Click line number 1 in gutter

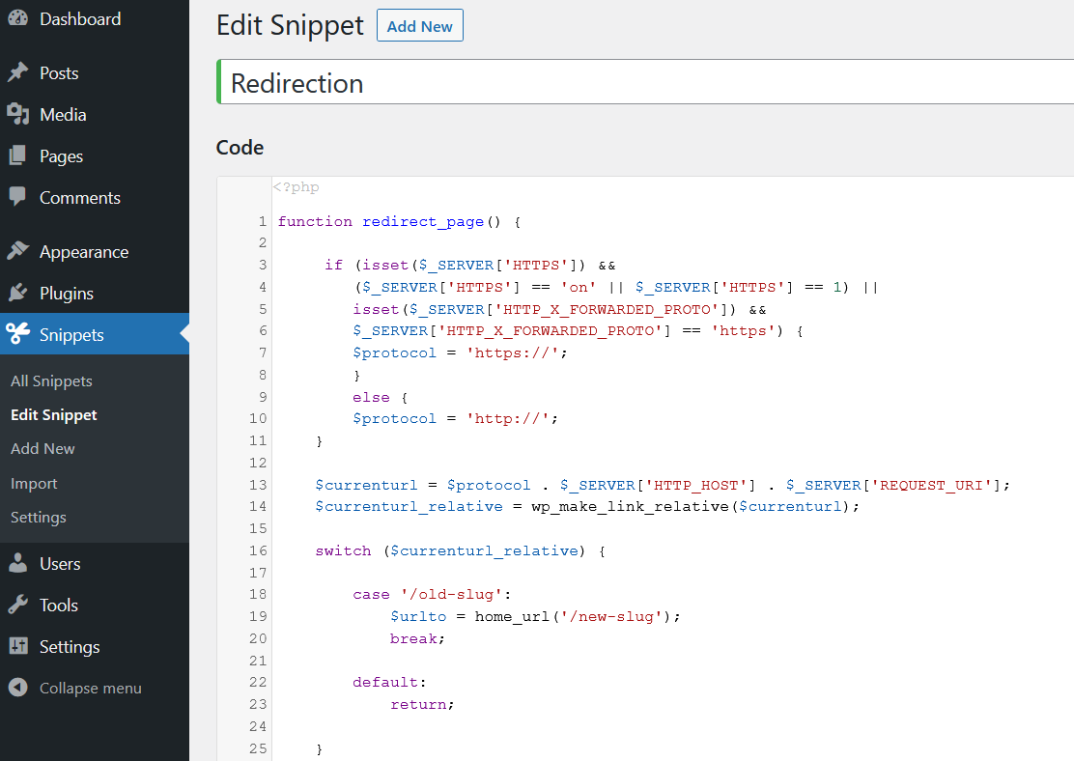coord(262,221)
